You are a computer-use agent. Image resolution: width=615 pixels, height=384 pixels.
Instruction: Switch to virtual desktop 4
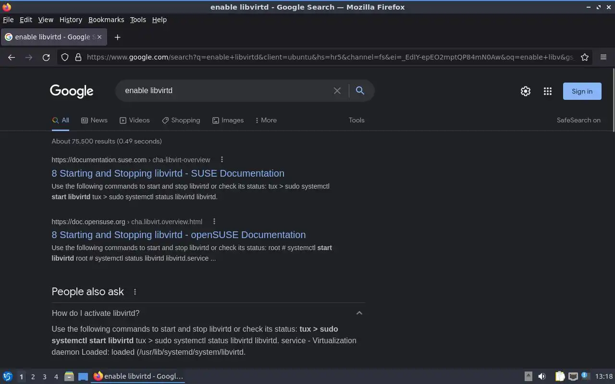tap(56, 377)
